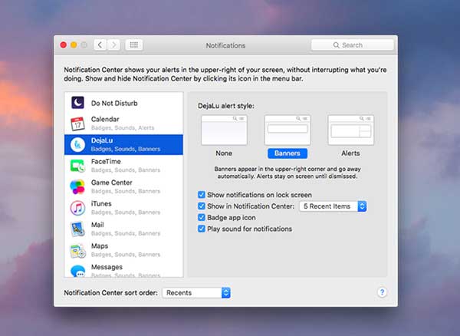The image size is (460, 336).
Task: Uncheck Show in Notification Center
Action: (x=202, y=206)
